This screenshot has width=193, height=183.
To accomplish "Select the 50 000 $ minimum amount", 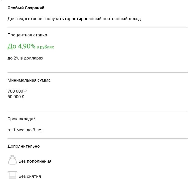I will [x=16, y=97].
